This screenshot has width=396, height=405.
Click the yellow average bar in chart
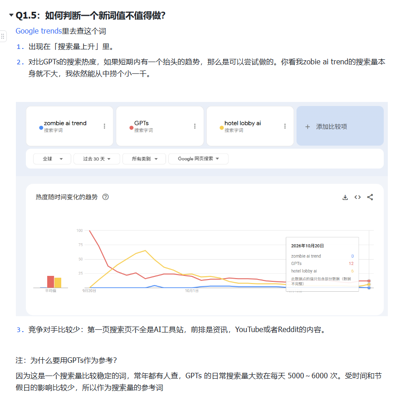tap(58, 283)
